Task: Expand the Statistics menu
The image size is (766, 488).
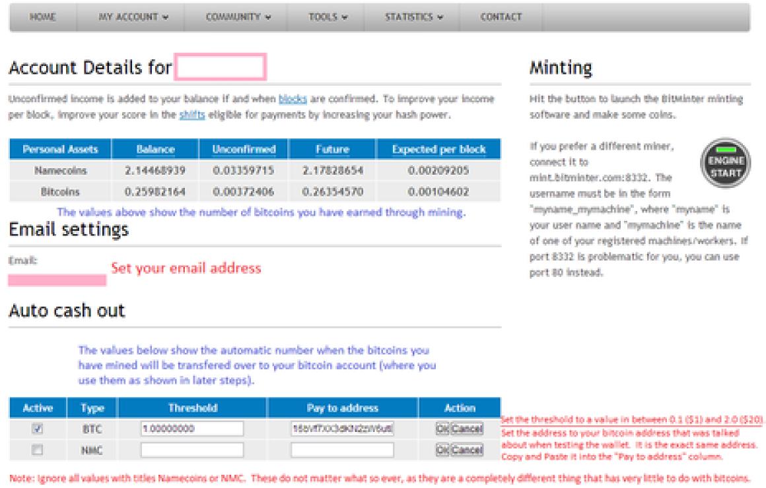Action: coord(413,17)
